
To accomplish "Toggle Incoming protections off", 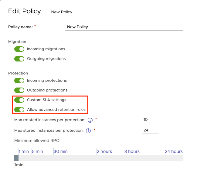I will [x=19, y=81].
